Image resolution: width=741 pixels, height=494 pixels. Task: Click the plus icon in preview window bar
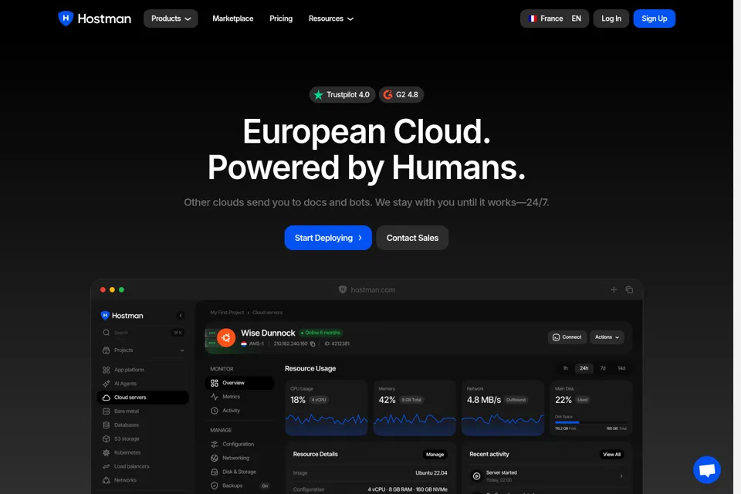coord(614,289)
